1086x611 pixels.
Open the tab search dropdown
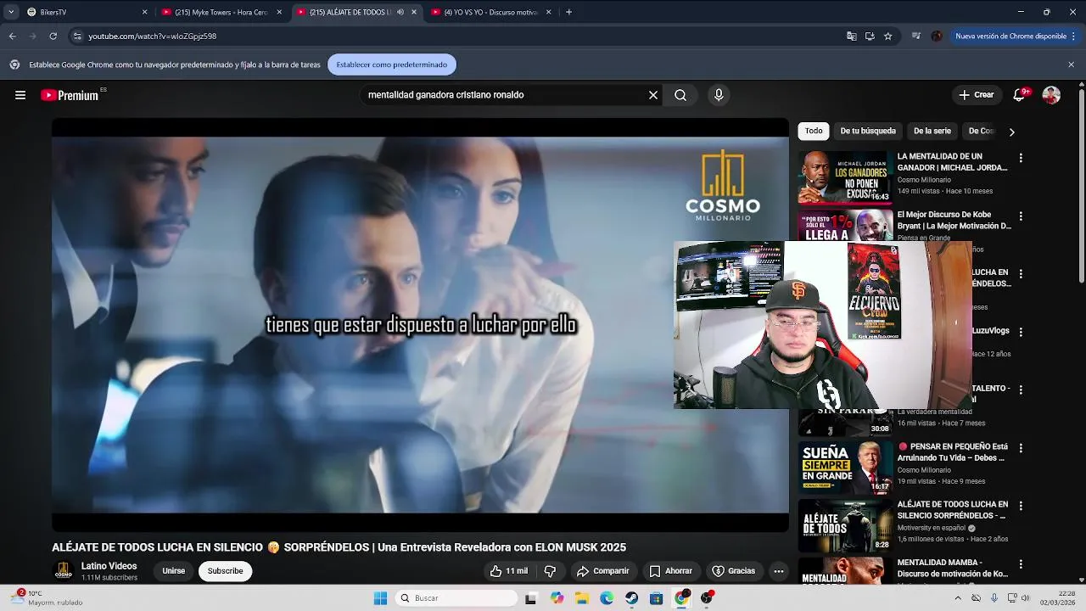pyautogui.click(x=11, y=12)
